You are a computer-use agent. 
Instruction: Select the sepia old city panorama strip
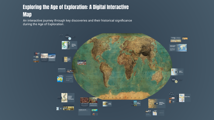[68, 108]
